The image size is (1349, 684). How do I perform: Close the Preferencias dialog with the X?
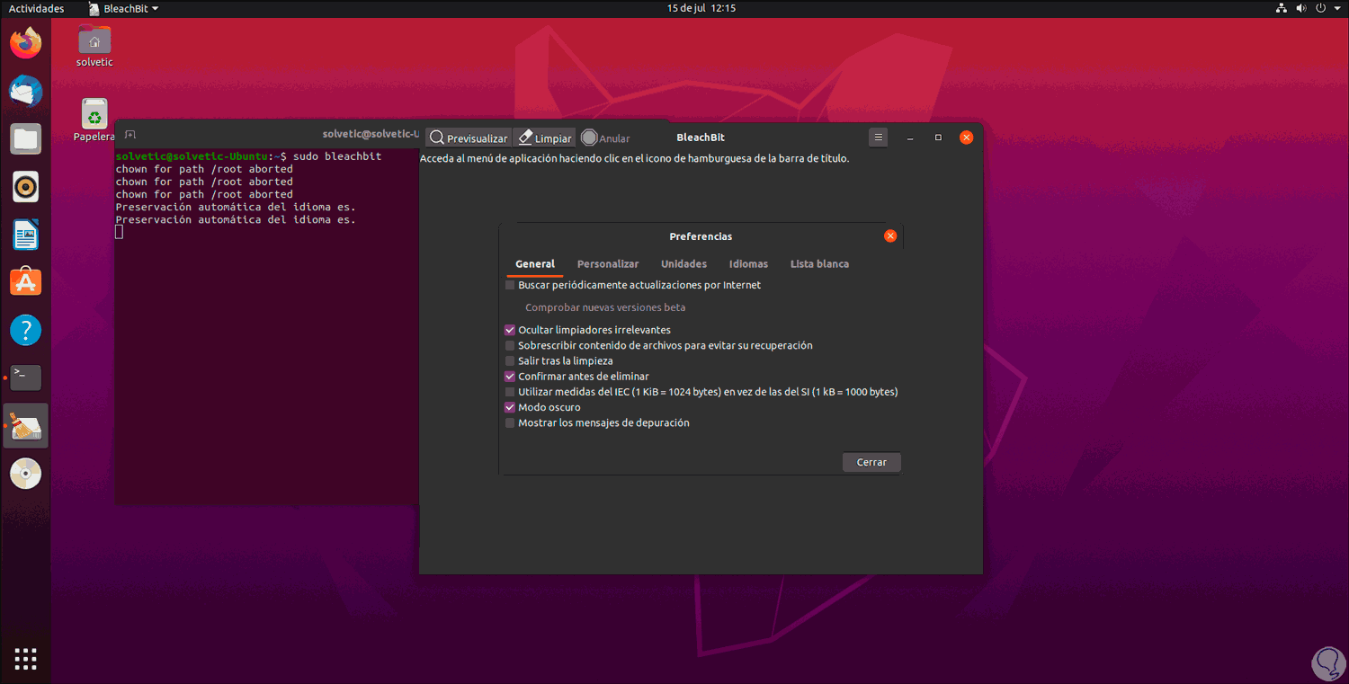890,236
